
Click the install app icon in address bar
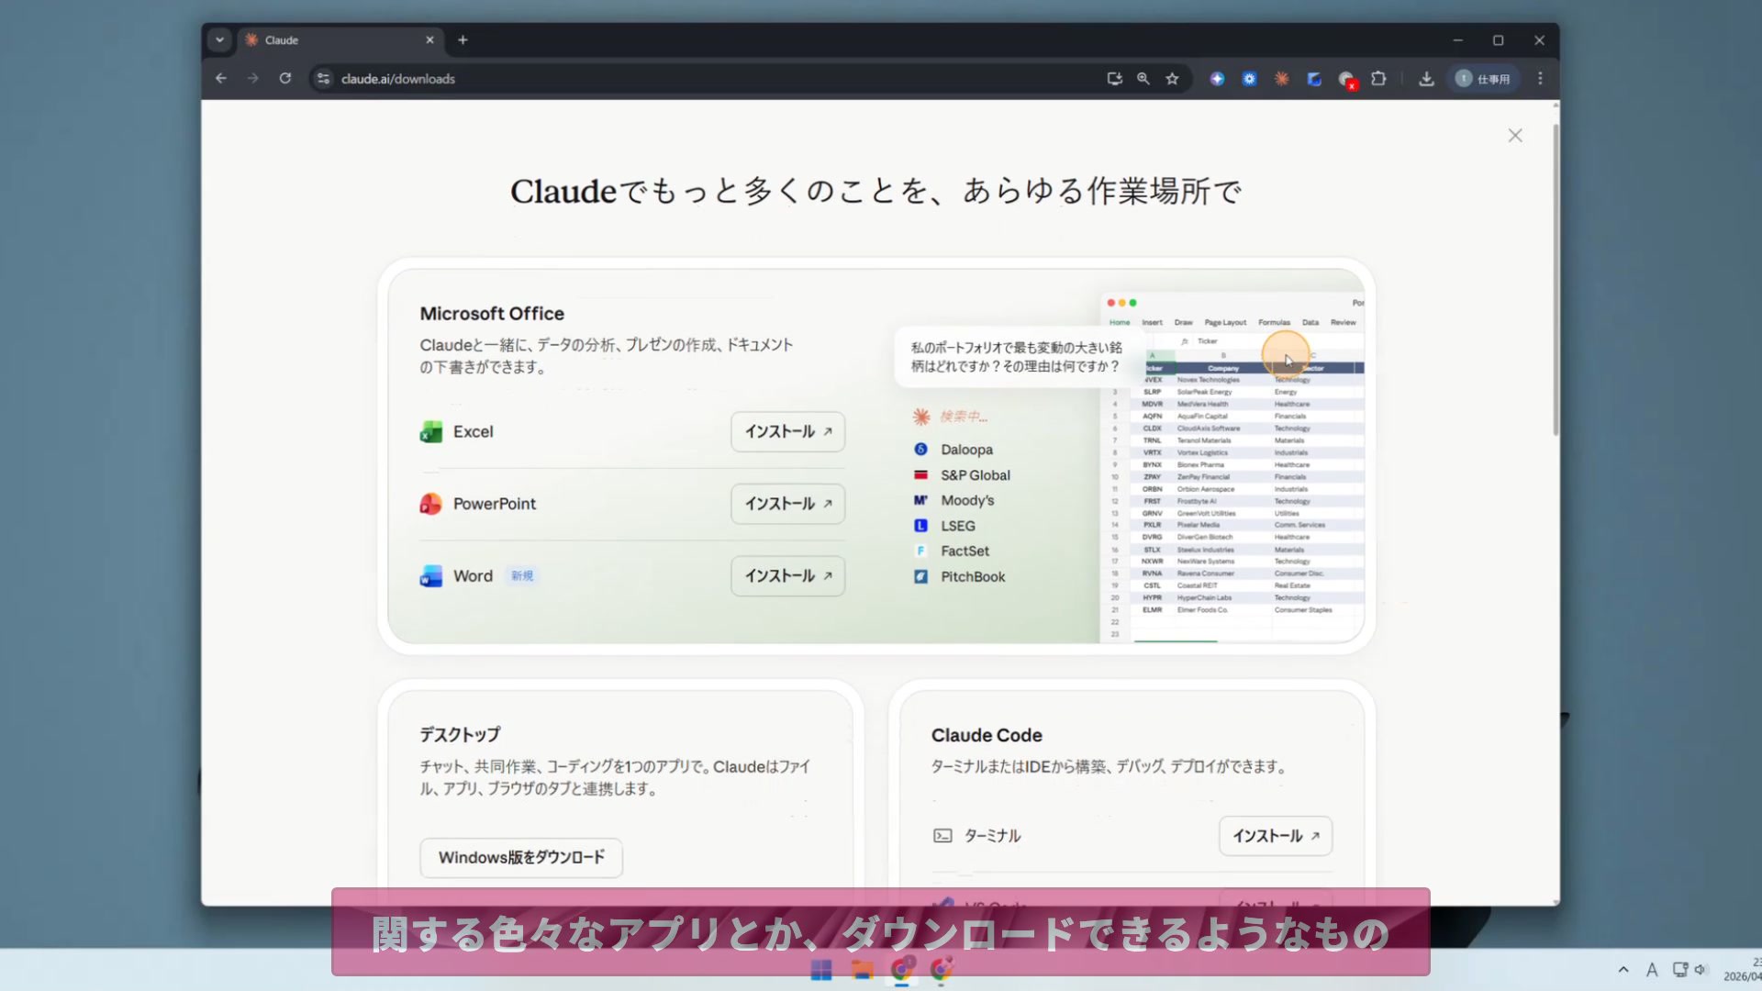point(1114,79)
